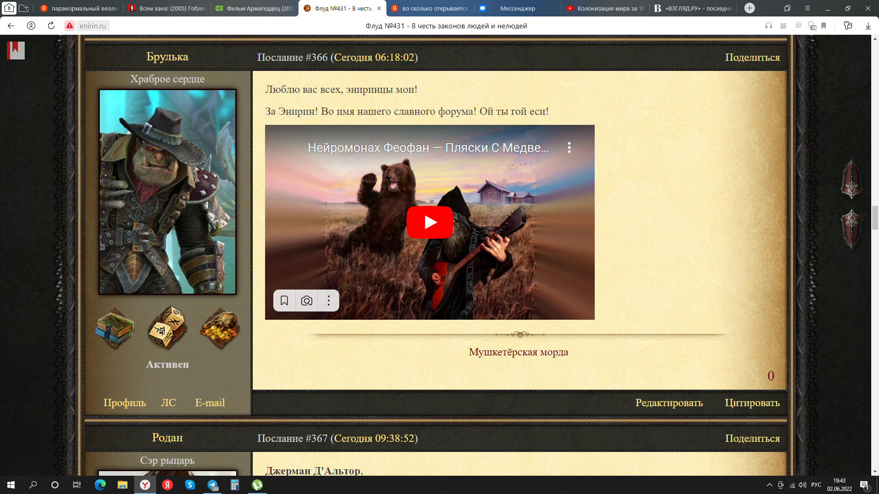Click the stacked books icon under Брулька's avatar

[114, 329]
